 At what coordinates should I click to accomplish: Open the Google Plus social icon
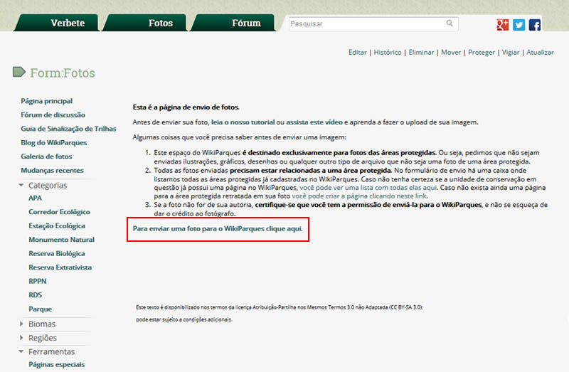point(503,24)
